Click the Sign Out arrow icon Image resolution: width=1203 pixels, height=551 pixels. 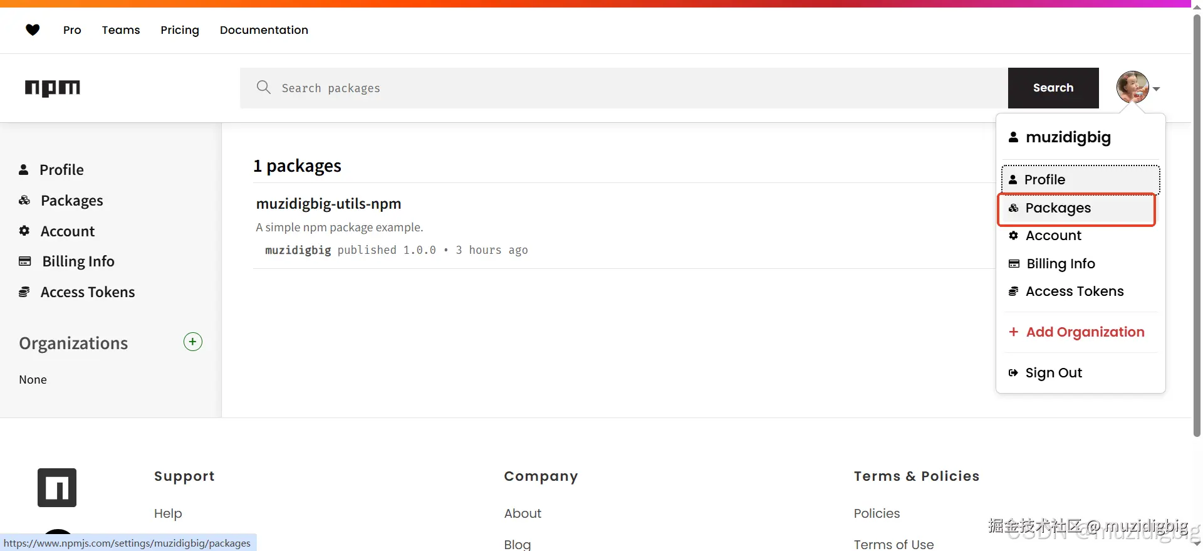[x=1013, y=372]
